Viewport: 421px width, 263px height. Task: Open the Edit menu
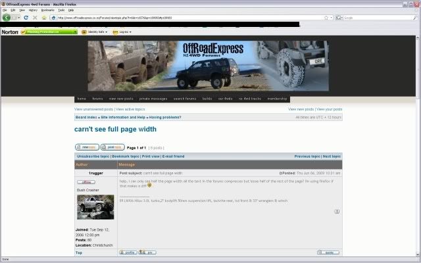(x=13, y=11)
